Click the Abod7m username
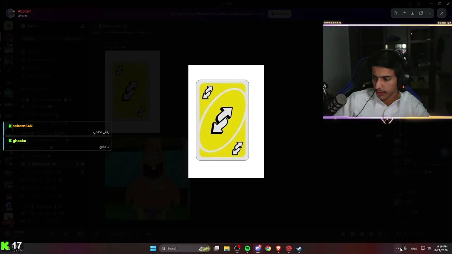Screen dimensions: 452x254 24,11
